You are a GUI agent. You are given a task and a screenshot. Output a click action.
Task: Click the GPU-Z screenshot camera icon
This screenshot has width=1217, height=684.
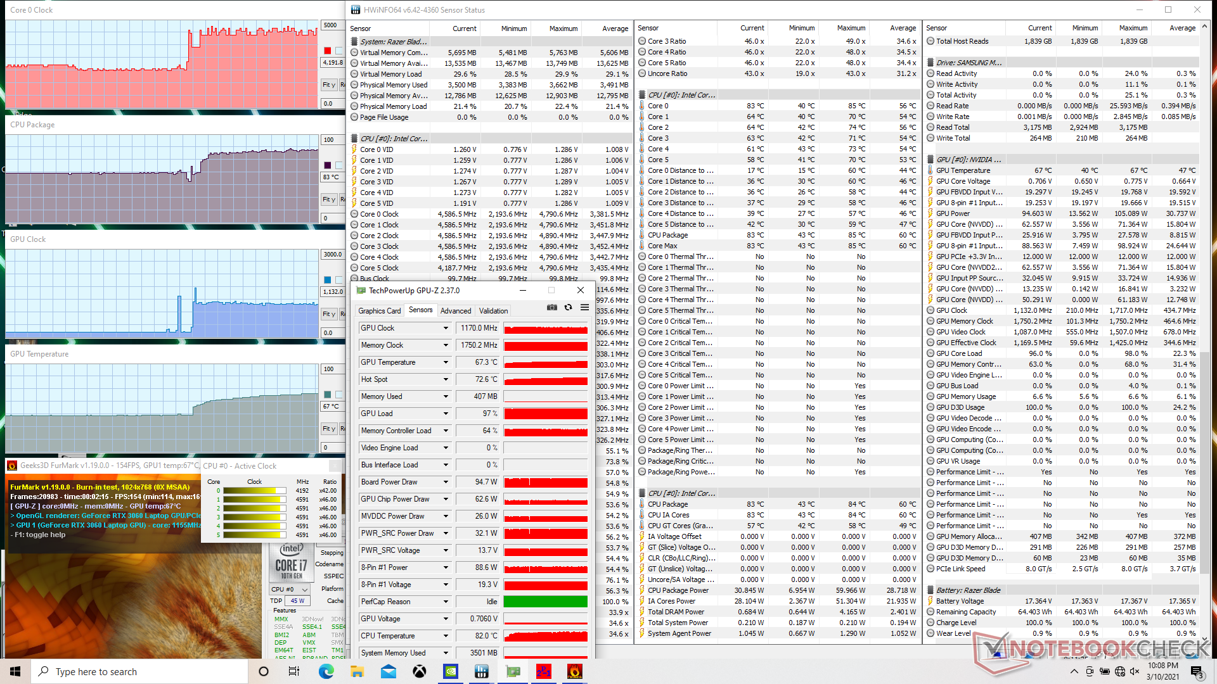pos(552,308)
